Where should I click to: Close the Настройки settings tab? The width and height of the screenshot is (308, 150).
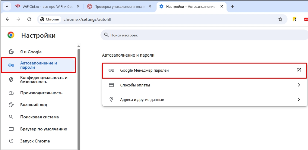tap(221, 6)
